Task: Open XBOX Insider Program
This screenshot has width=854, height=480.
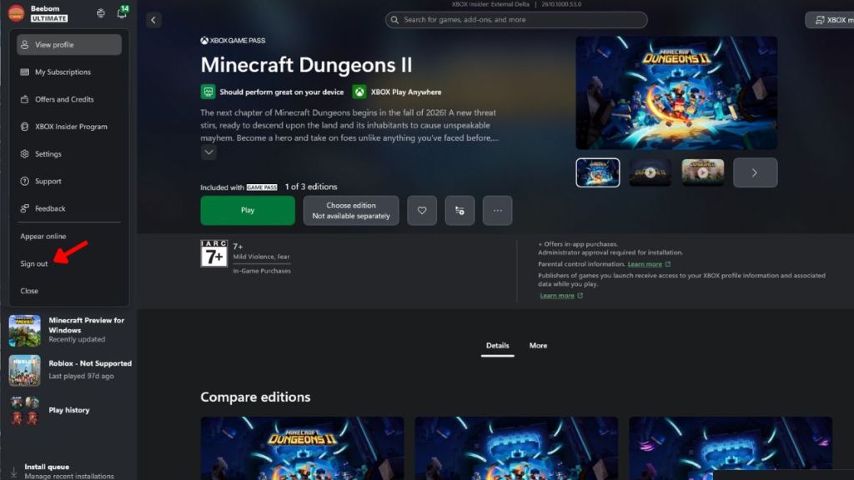Action: coord(69,127)
